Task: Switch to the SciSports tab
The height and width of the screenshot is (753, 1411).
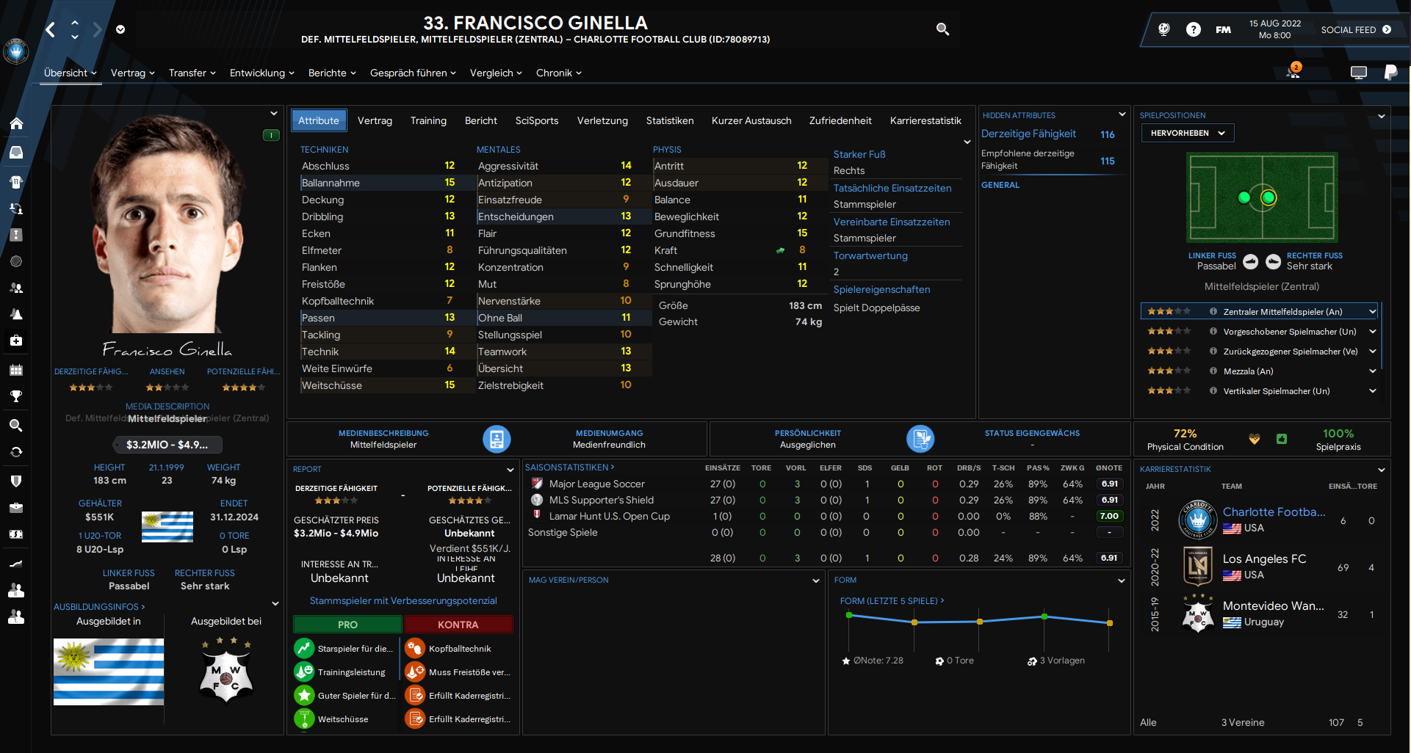Action: [537, 120]
